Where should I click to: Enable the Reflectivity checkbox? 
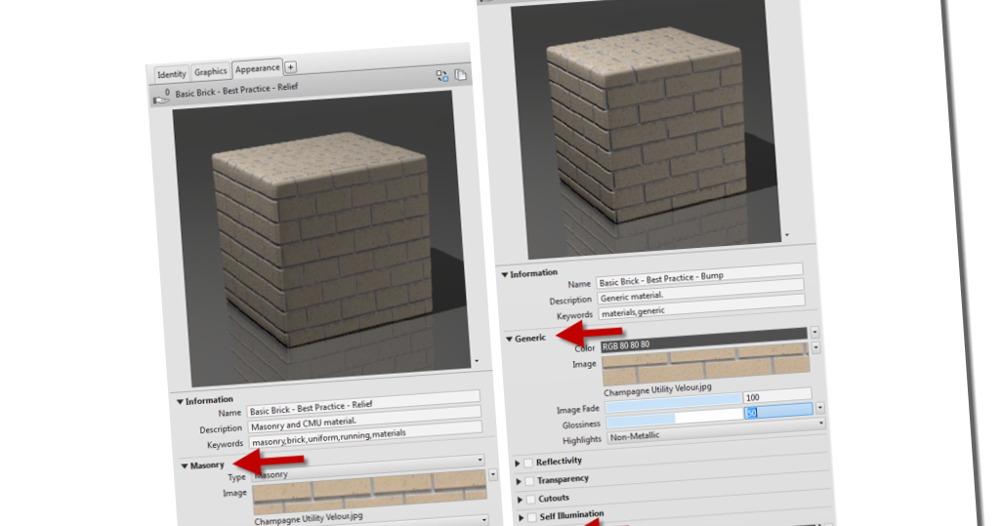pos(527,463)
